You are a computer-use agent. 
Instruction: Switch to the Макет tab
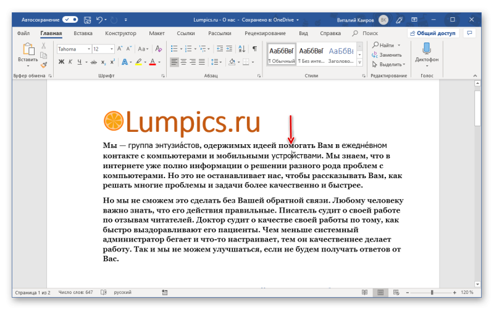coord(157,33)
